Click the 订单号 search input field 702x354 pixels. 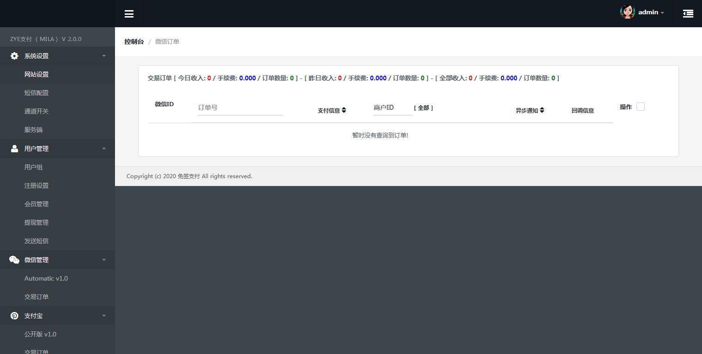pos(240,108)
